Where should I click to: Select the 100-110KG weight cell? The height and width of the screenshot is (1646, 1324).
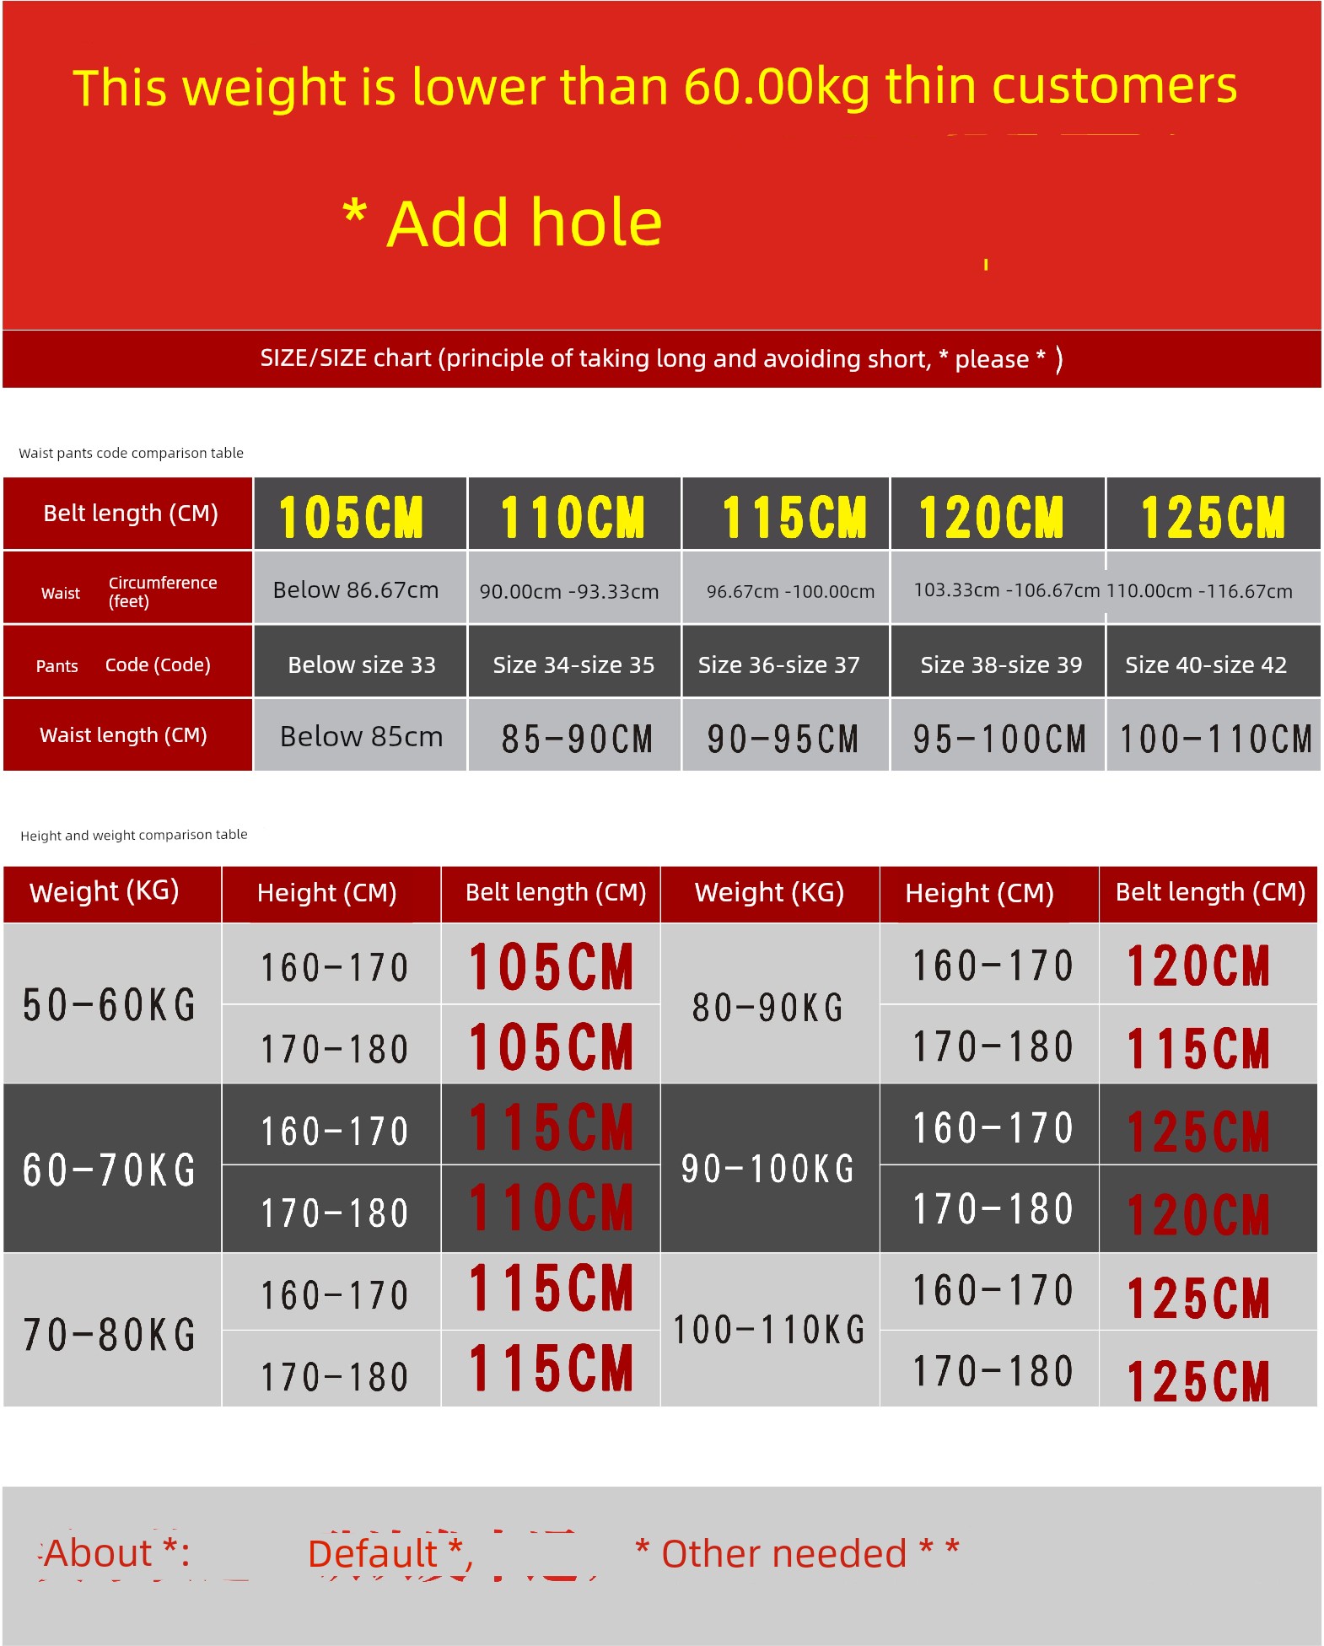pos(769,1330)
